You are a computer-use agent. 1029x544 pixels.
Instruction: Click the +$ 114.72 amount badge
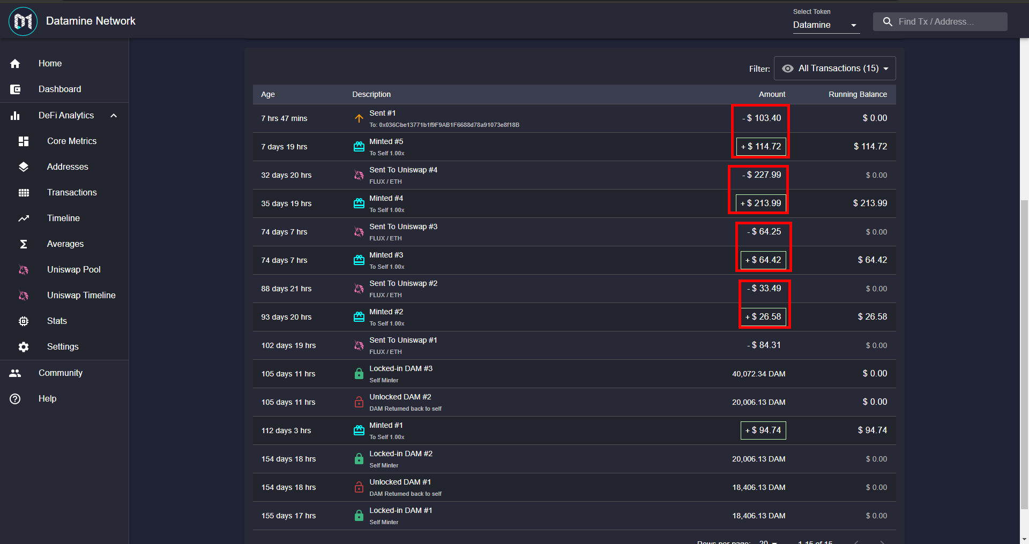click(x=761, y=147)
